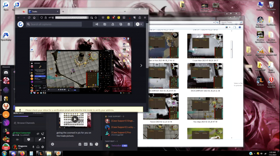Turn on Discord camera button
The width and height of the screenshot is (280, 156).
[17, 140]
